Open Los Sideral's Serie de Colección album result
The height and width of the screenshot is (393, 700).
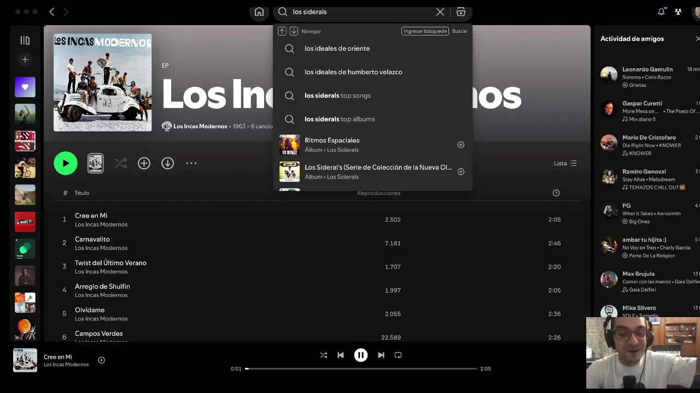click(372, 171)
